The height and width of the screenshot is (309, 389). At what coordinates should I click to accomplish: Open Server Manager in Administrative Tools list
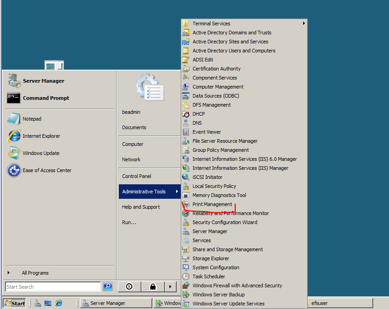pos(244,231)
